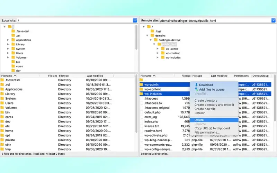Expand the Library node in local tree

click(8, 44)
